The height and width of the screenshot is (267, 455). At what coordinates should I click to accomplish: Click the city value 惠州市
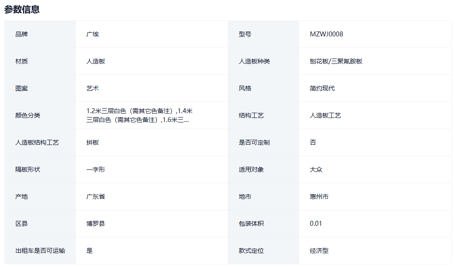(319, 196)
